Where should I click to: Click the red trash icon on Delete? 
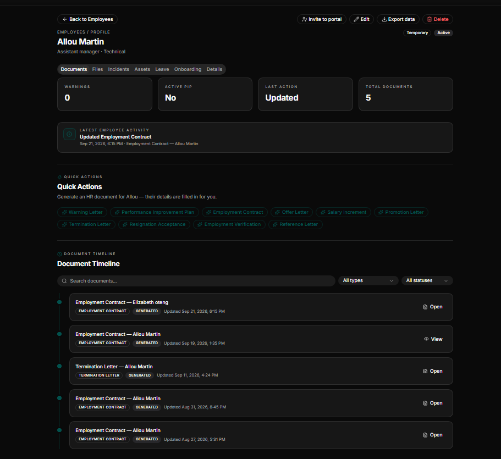(x=430, y=19)
